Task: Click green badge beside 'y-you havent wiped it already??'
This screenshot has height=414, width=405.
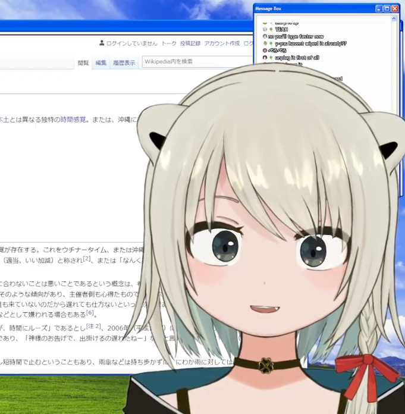Action: click(271, 44)
